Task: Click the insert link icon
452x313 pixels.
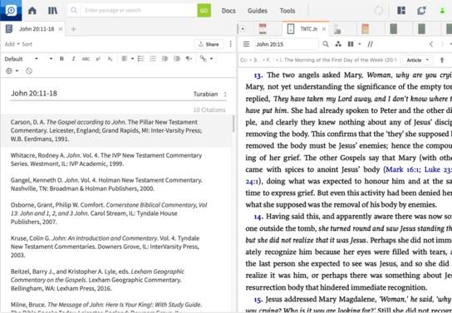Action: click(204, 59)
